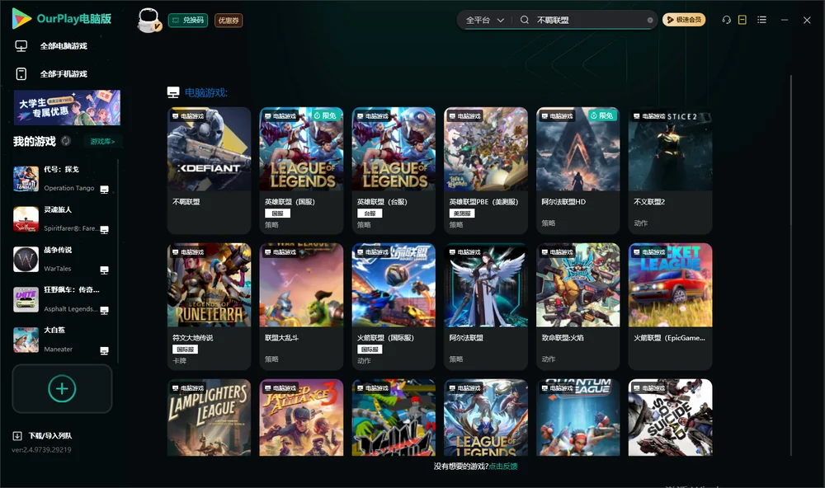
Task: Click the download icon beside 下载/导入列队
Action: (x=17, y=435)
